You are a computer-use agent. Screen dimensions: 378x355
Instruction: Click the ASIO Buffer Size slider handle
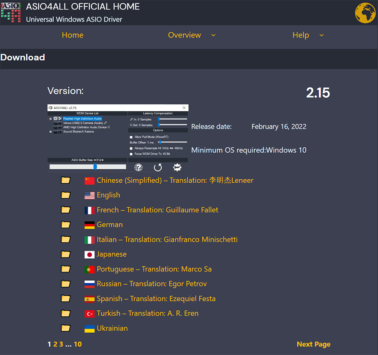[x=95, y=167]
